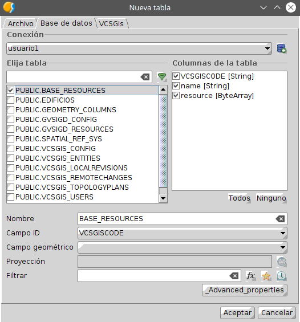This screenshot has width=300, height=322.
Task: Switch to the Base de datos tab
Action: 66,23
